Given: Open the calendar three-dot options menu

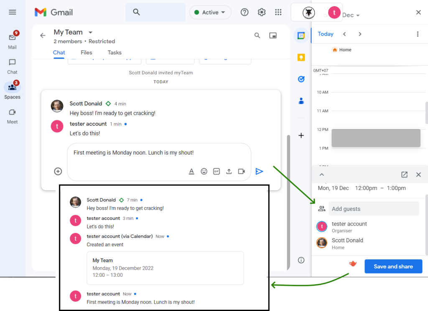Looking at the screenshot, I should (418, 34).
